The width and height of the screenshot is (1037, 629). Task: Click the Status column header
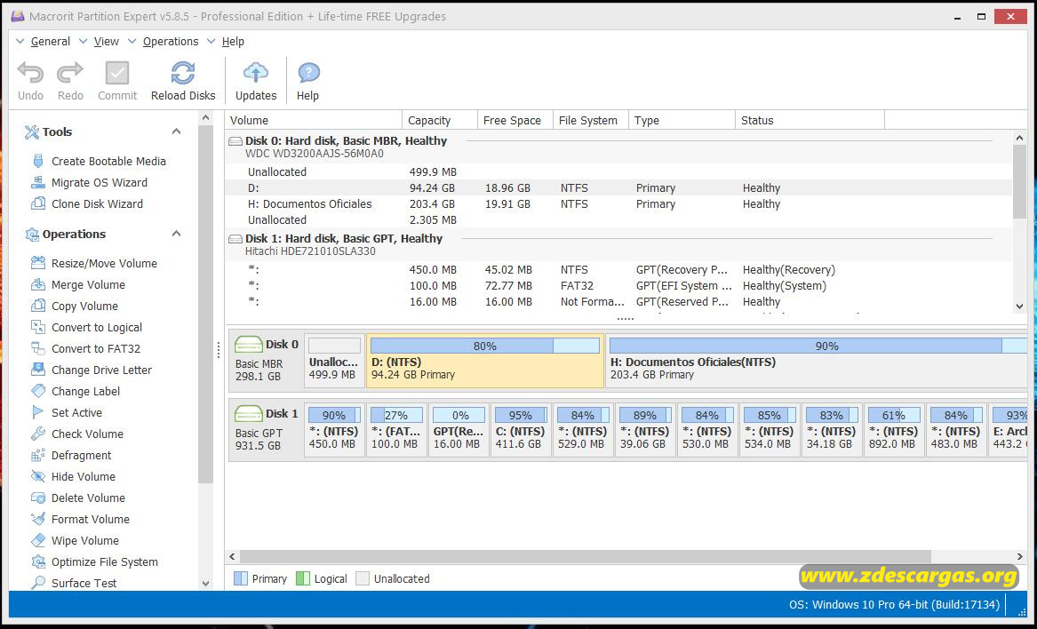[x=810, y=120]
